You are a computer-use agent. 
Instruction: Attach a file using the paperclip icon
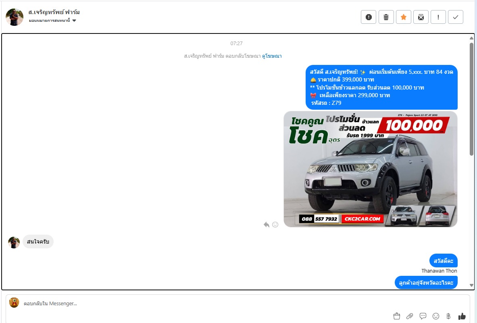coord(409,316)
